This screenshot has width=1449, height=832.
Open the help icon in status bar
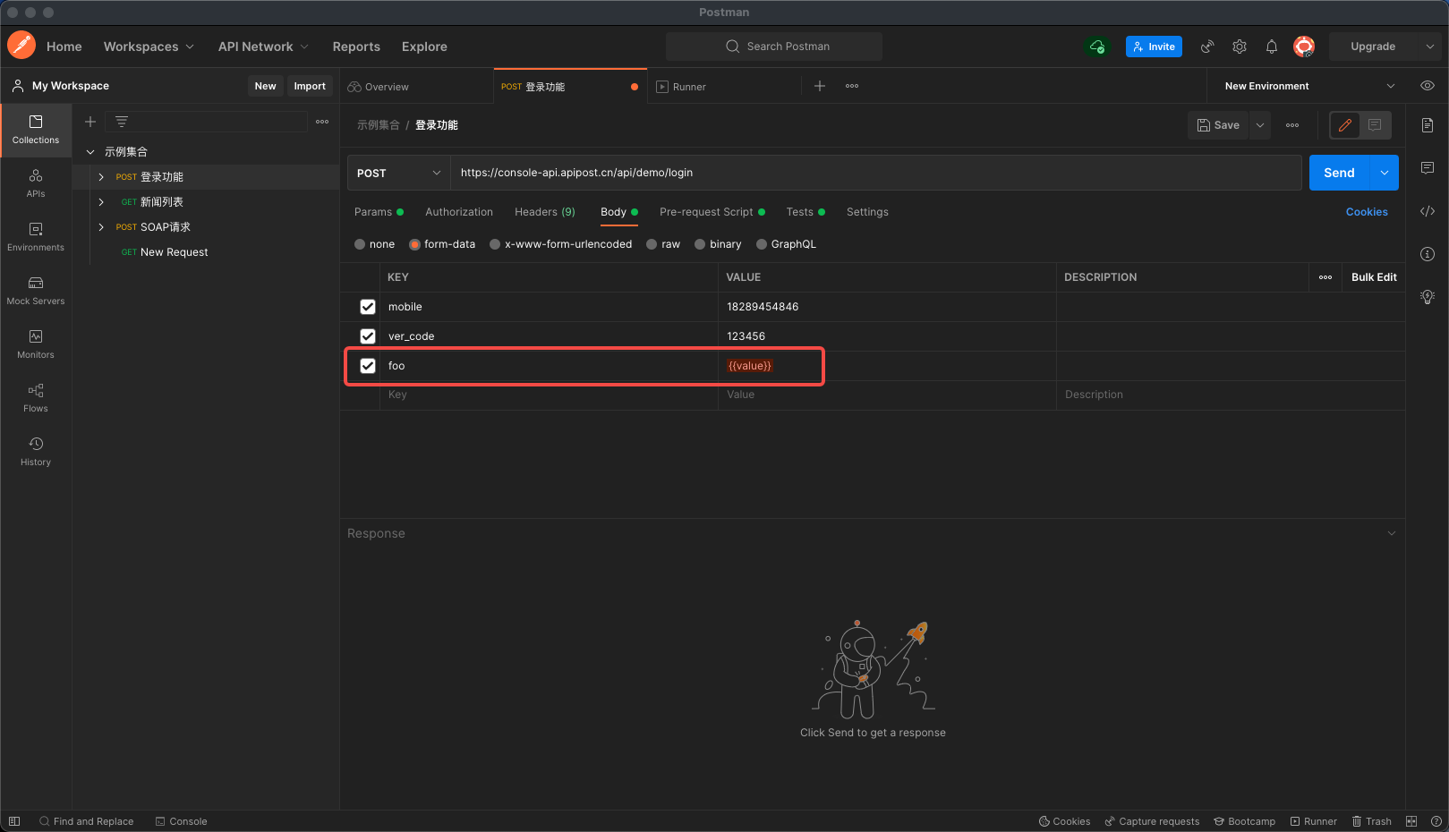coord(1436,821)
